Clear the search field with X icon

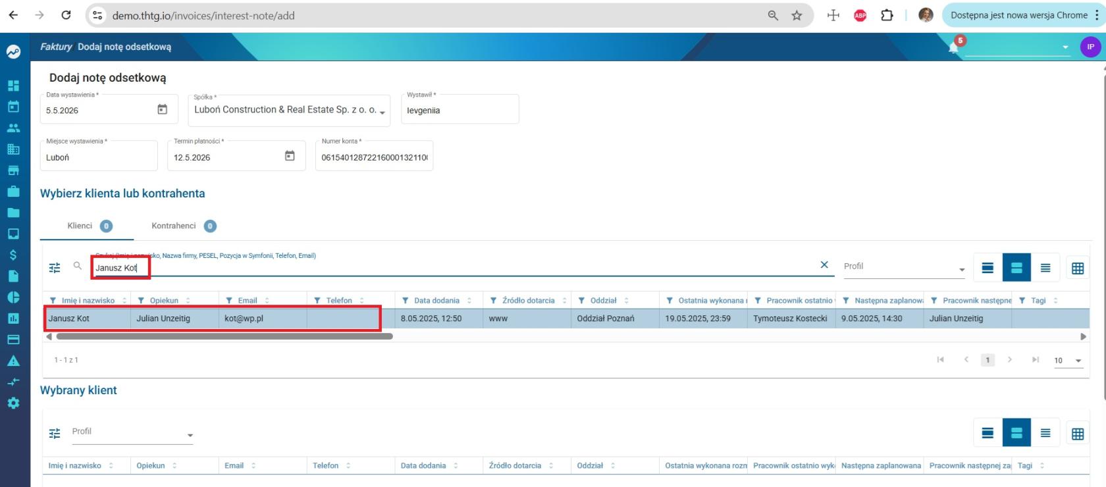coord(824,265)
